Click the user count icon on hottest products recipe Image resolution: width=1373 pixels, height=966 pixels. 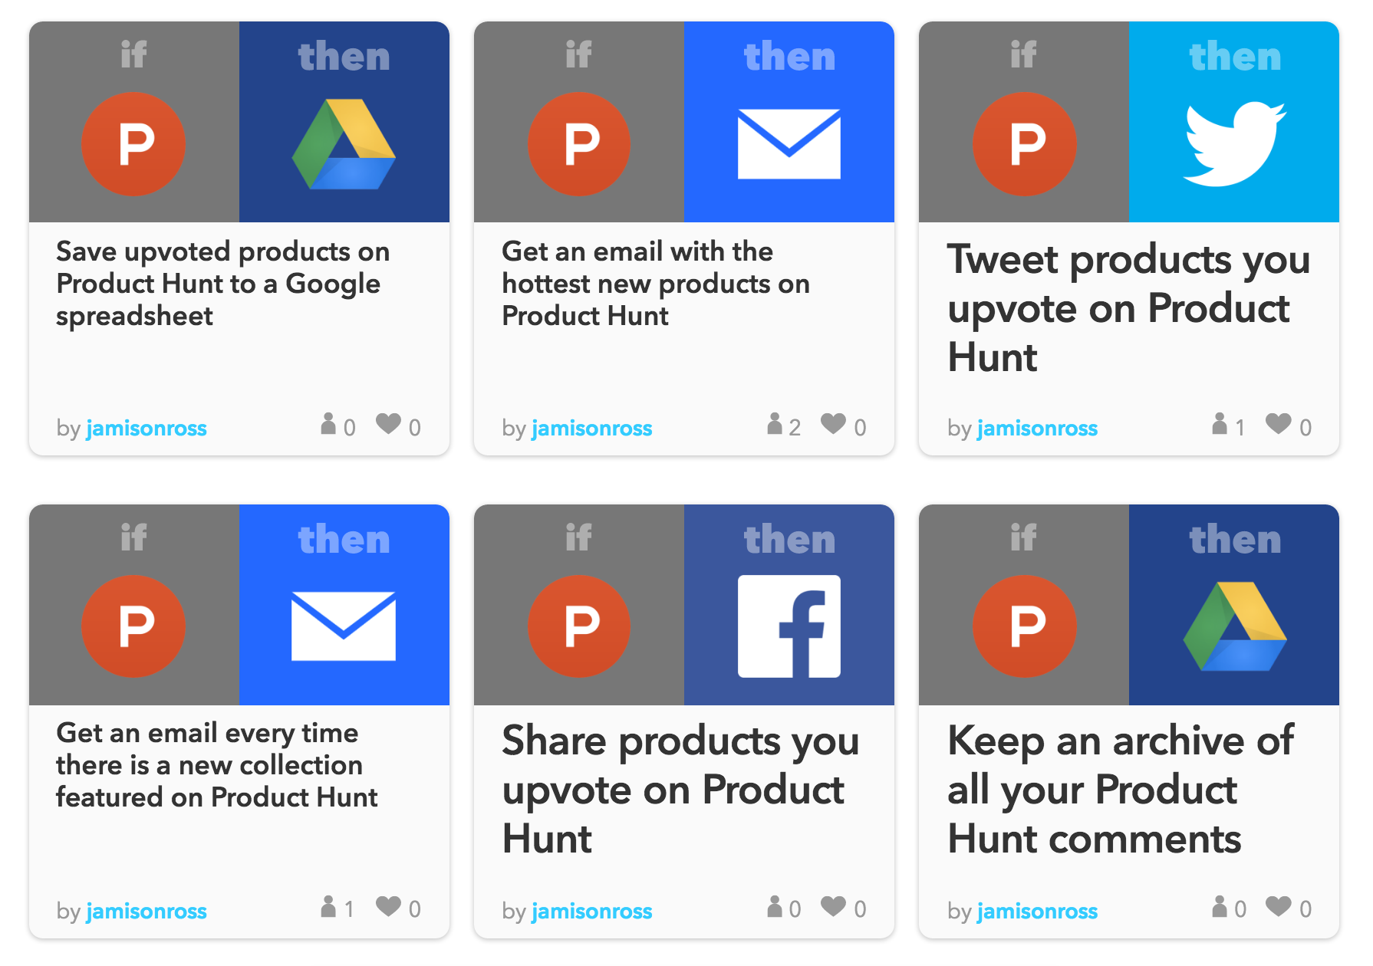tap(775, 423)
